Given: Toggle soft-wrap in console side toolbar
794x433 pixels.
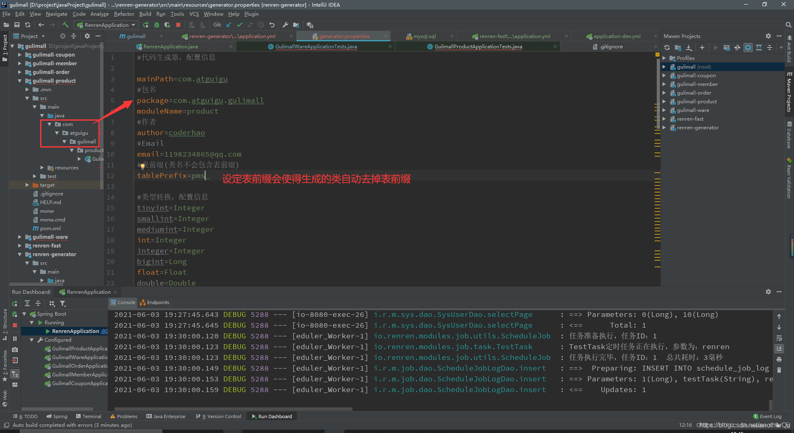Looking at the screenshot, I should (x=779, y=338).
